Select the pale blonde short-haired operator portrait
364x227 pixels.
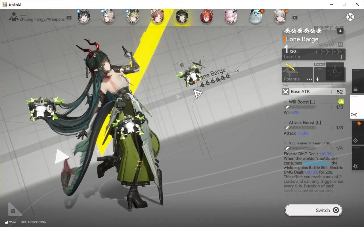click(280, 16)
